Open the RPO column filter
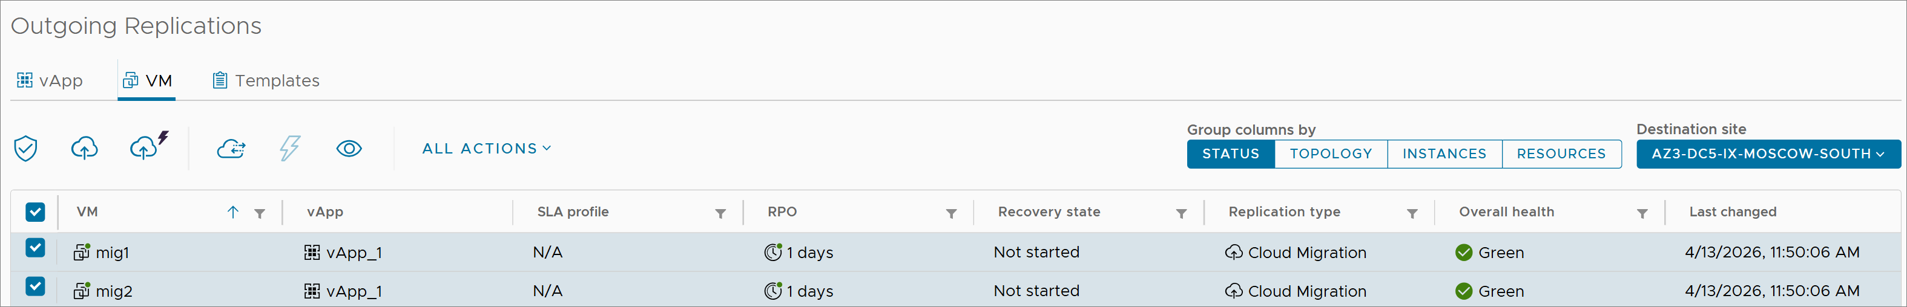The height and width of the screenshot is (307, 1907). click(951, 214)
